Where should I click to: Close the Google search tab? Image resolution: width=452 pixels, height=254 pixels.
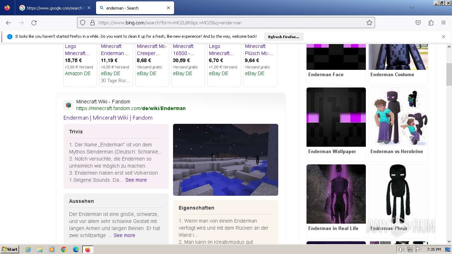pos(89,8)
